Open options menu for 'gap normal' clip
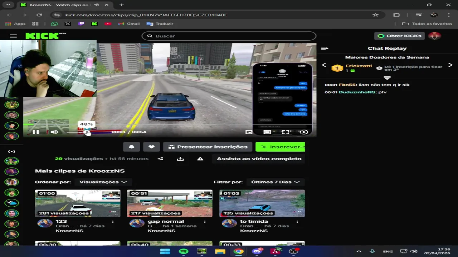The width and height of the screenshot is (458, 257). [x=205, y=222]
